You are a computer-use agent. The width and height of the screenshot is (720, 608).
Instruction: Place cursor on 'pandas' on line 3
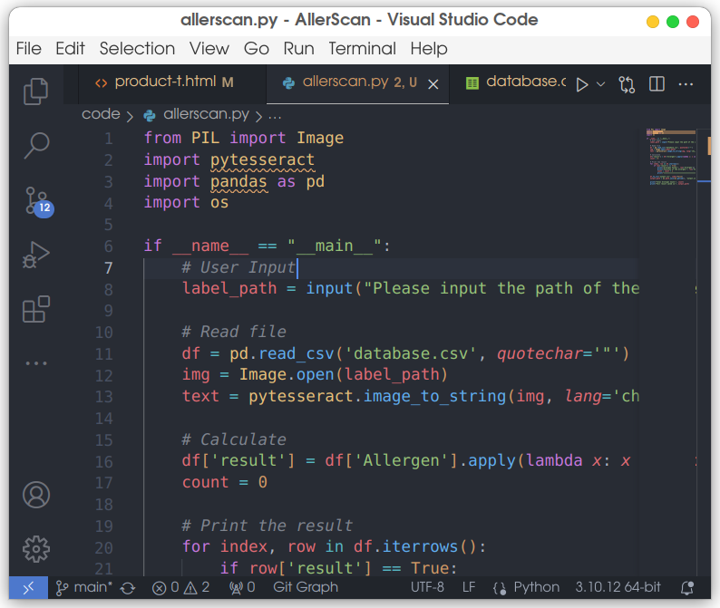point(238,182)
